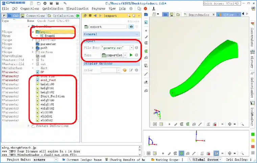This screenshot has height=163, width=257.
Task: Open the Features menu
Action: click(x=98, y=8)
